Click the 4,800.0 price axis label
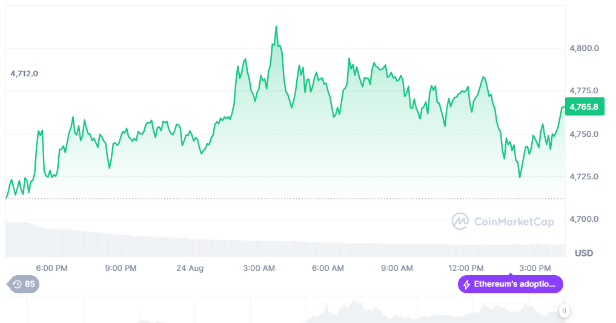The height and width of the screenshot is (323, 616). [584, 48]
